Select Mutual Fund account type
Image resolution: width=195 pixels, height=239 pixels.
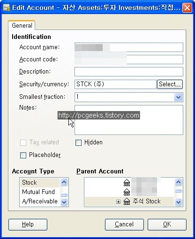(x=40, y=192)
